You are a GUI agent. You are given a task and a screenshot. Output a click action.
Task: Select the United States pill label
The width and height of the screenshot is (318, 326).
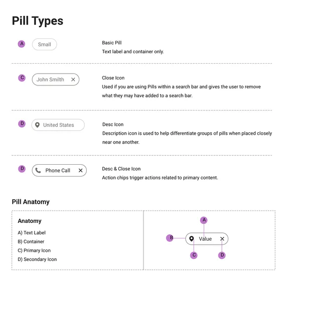click(x=59, y=125)
